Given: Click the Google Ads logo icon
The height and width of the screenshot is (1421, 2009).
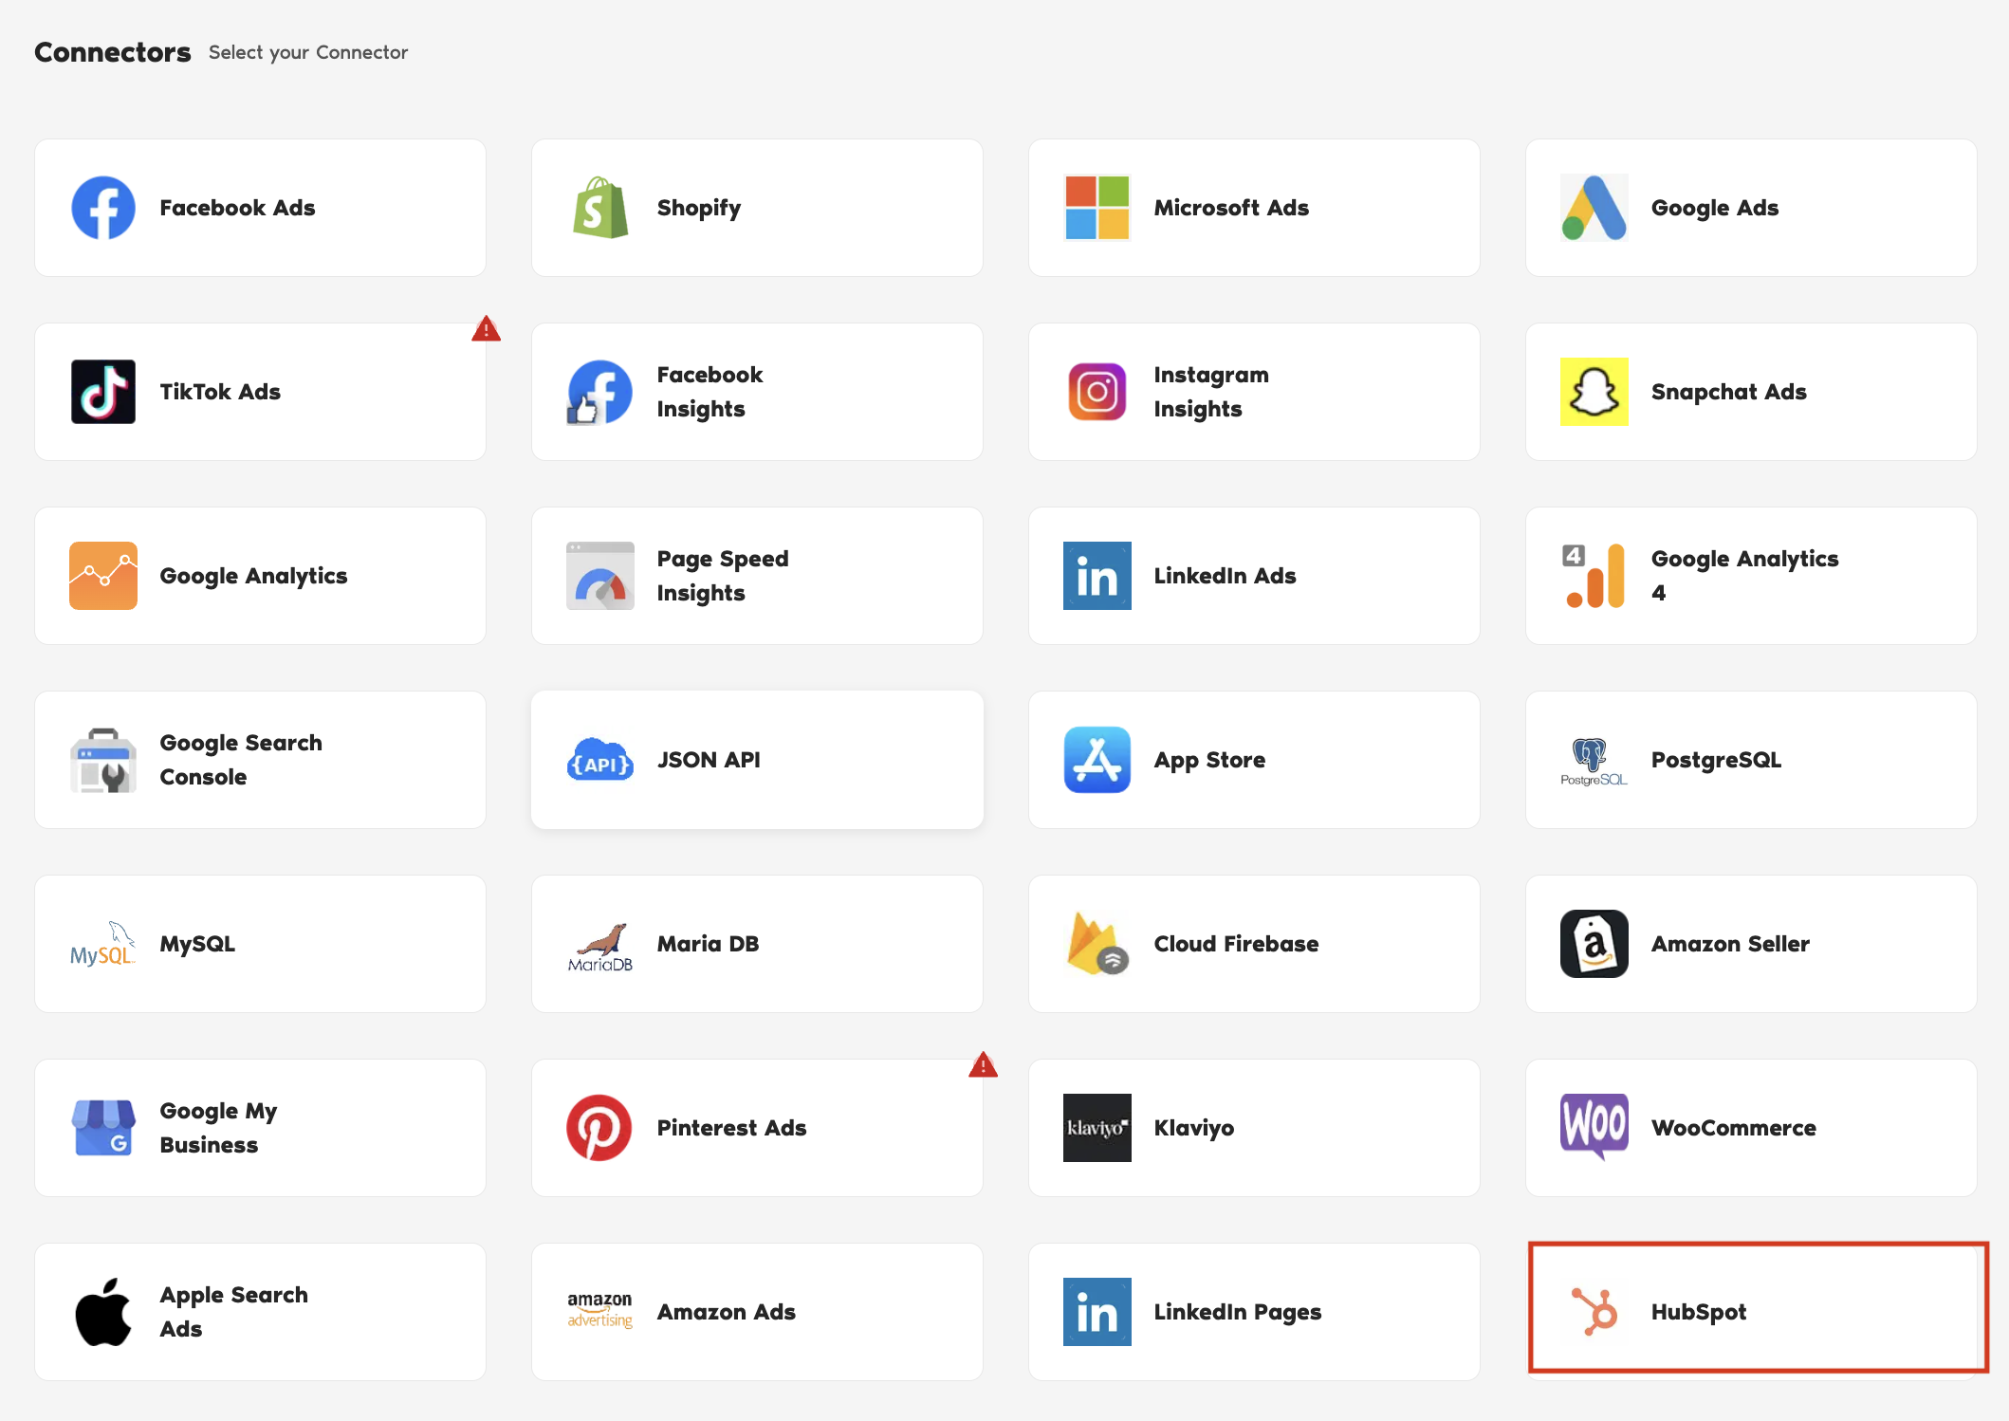Looking at the screenshot, I should tap(1594, 208).
